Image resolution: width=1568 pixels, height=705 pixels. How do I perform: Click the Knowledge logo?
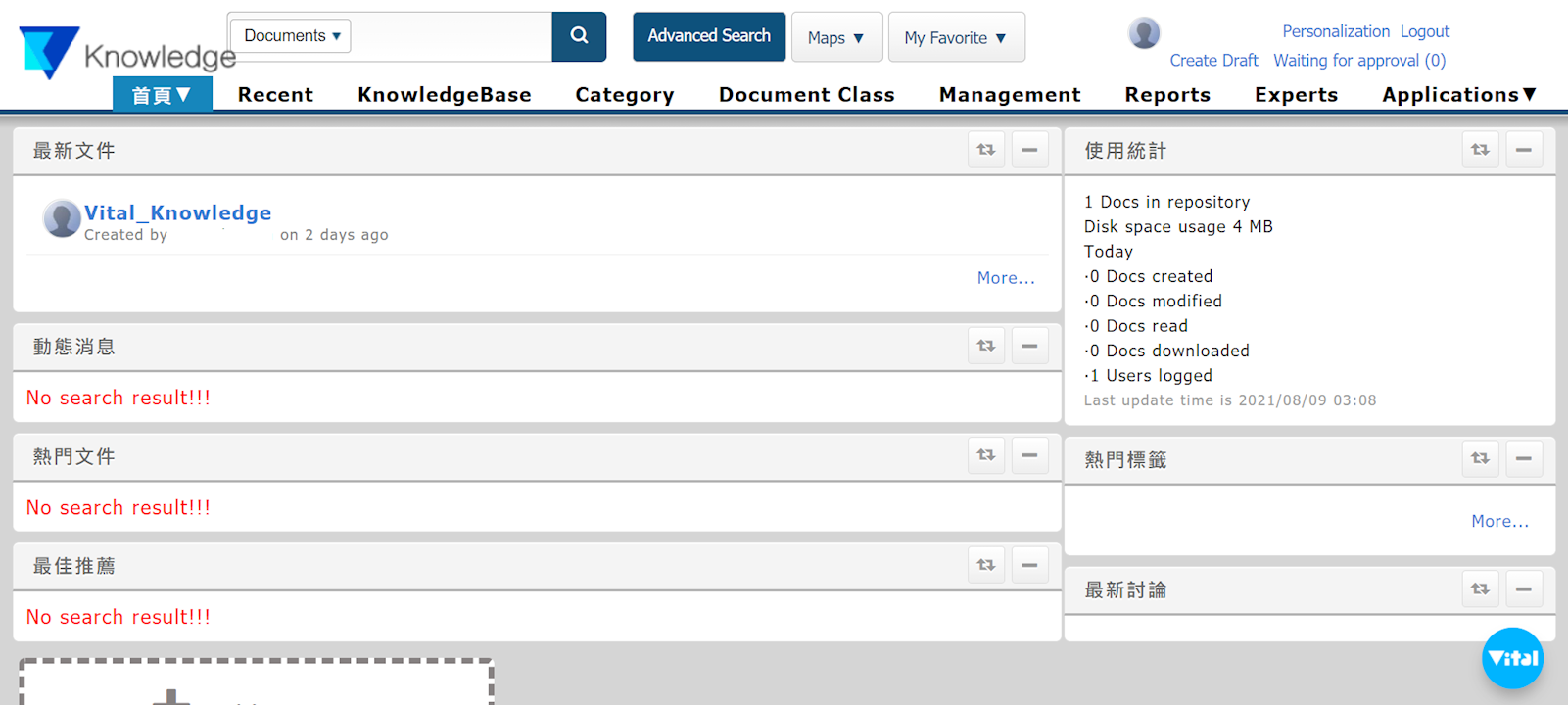tap(127, 53)
